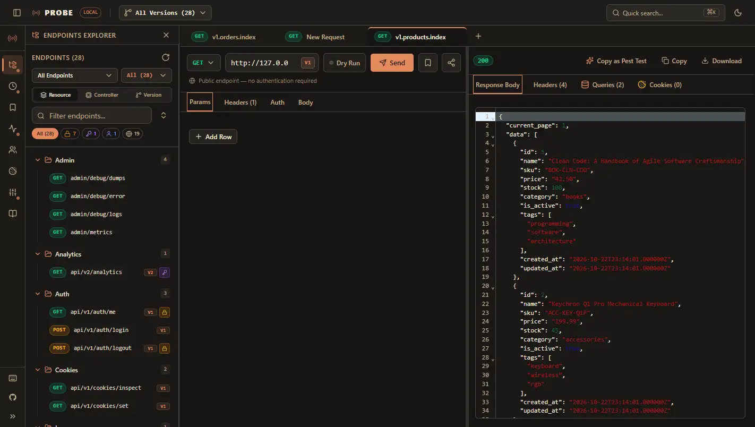Refresh the endpoints list

pos(166,57)
